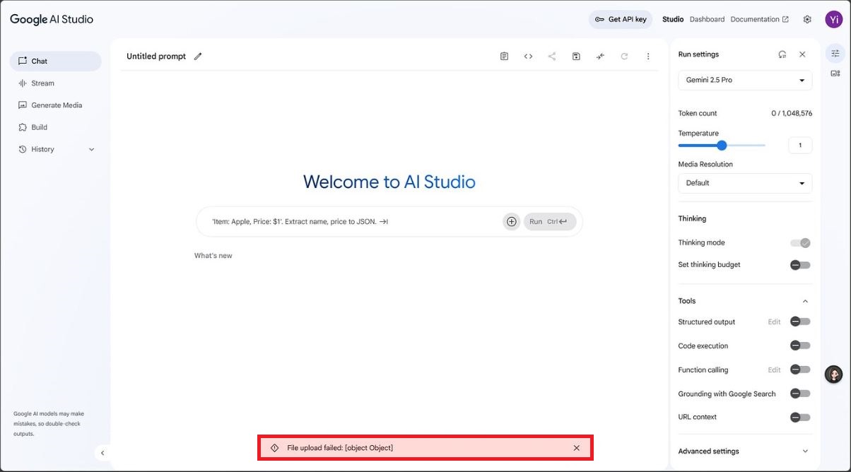The width and height of the screenshot is (851, 472).
Task: Click the Google AI Studio logo
Action: tap(52, 20)
